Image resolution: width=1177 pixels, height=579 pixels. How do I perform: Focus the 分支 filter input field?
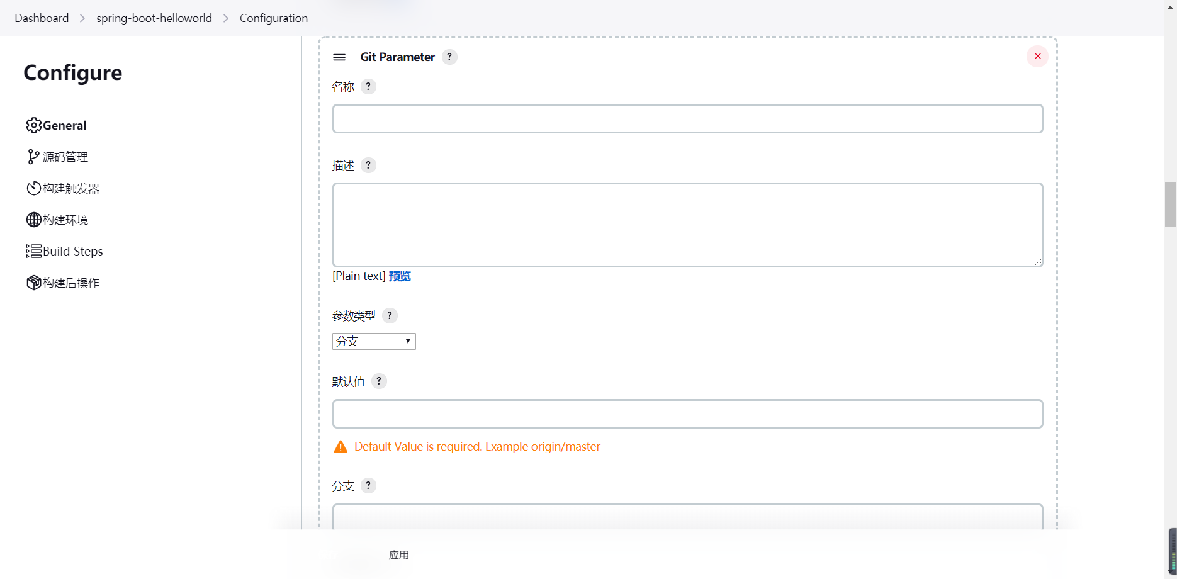click(x=688, y=517)
